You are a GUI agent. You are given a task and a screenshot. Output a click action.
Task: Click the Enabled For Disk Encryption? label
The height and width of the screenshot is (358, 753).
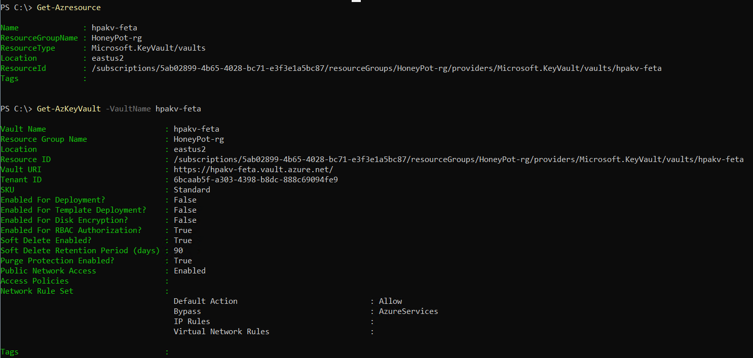(64, 220)
